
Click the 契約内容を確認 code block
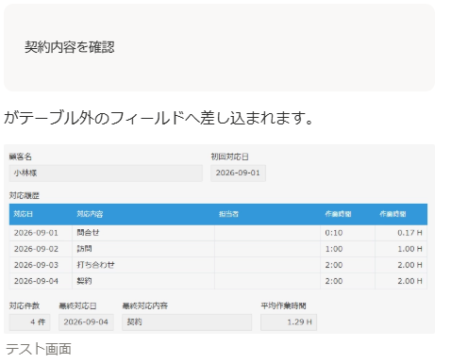tap(219, 48)
